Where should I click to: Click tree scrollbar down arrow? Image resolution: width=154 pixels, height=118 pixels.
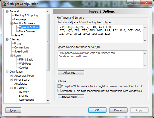[48, 101]
